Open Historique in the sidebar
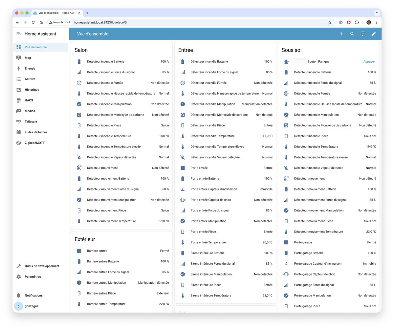Image resolution: width=394 pixels, height=329 pixels. tap(41, 90)
